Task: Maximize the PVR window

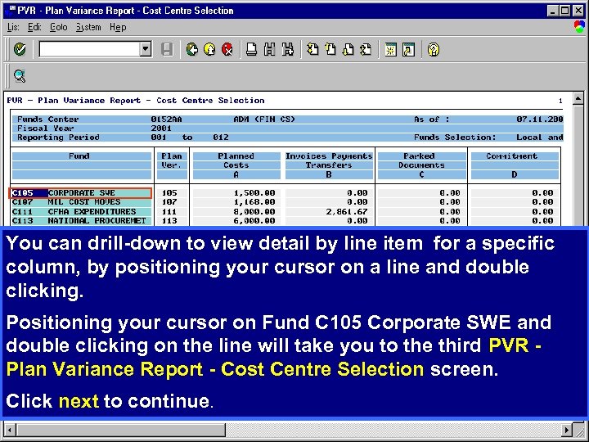Action: 564,11
